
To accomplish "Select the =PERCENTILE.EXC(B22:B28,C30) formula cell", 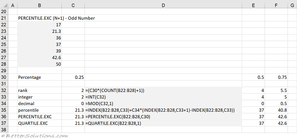I will (163, 117).
